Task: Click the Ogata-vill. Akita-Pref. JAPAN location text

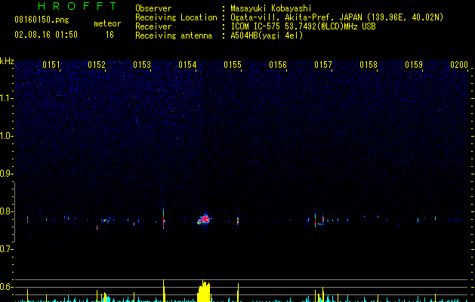Action: (x=337, y=17)
